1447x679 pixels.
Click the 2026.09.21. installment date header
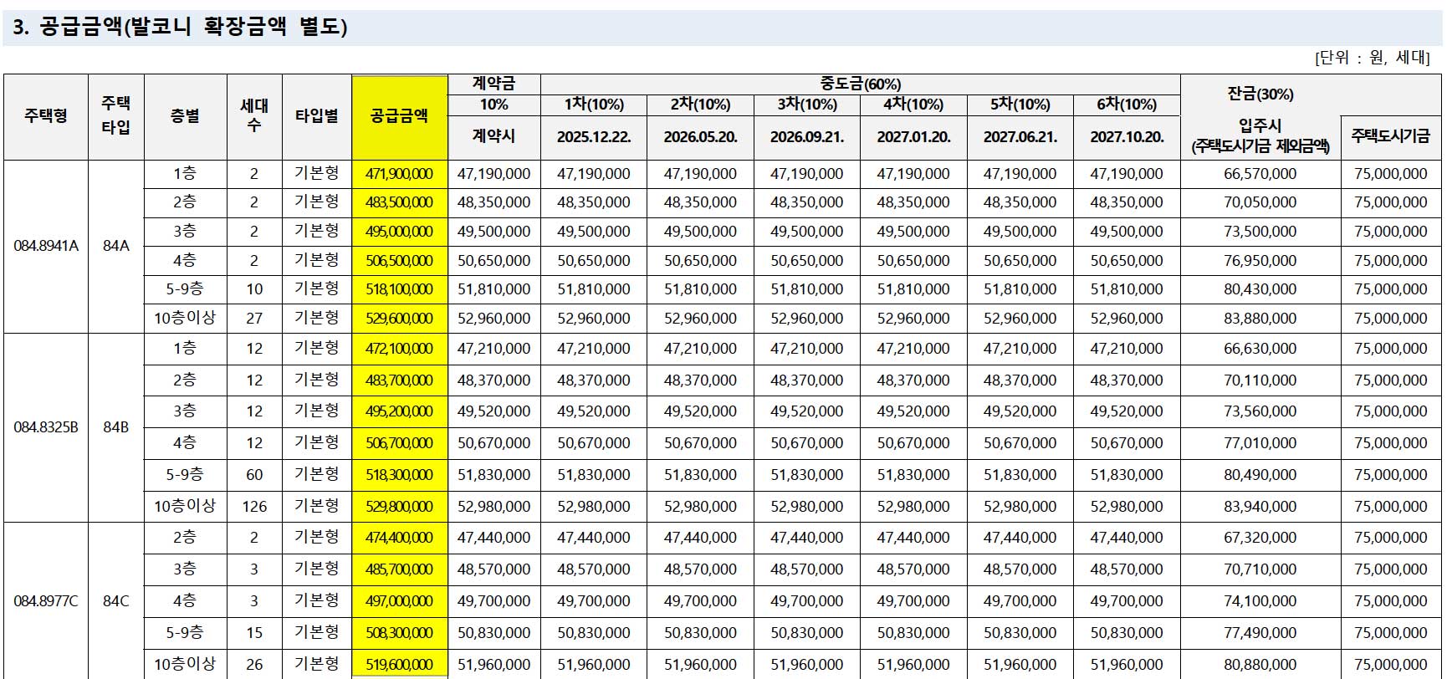coord(807,137)
